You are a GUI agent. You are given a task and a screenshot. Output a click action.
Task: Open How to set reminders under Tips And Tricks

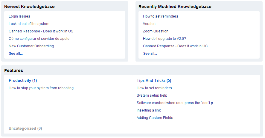pyautogui.click(x=154, y=88)
